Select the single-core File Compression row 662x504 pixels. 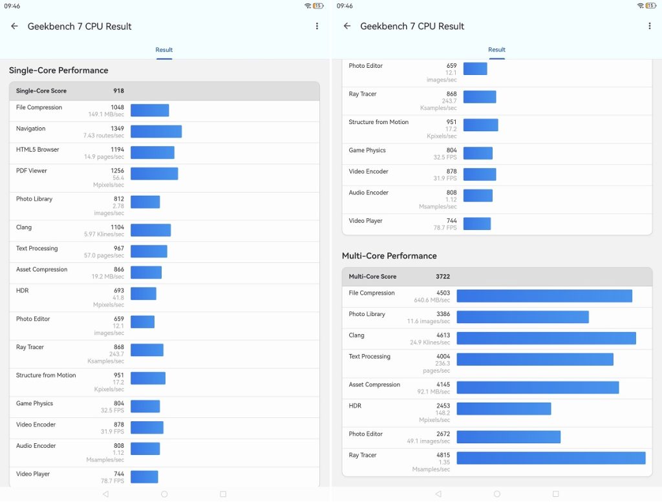[x=164, y=111]
